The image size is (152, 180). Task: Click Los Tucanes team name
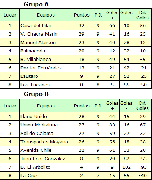tap(35, 85)
